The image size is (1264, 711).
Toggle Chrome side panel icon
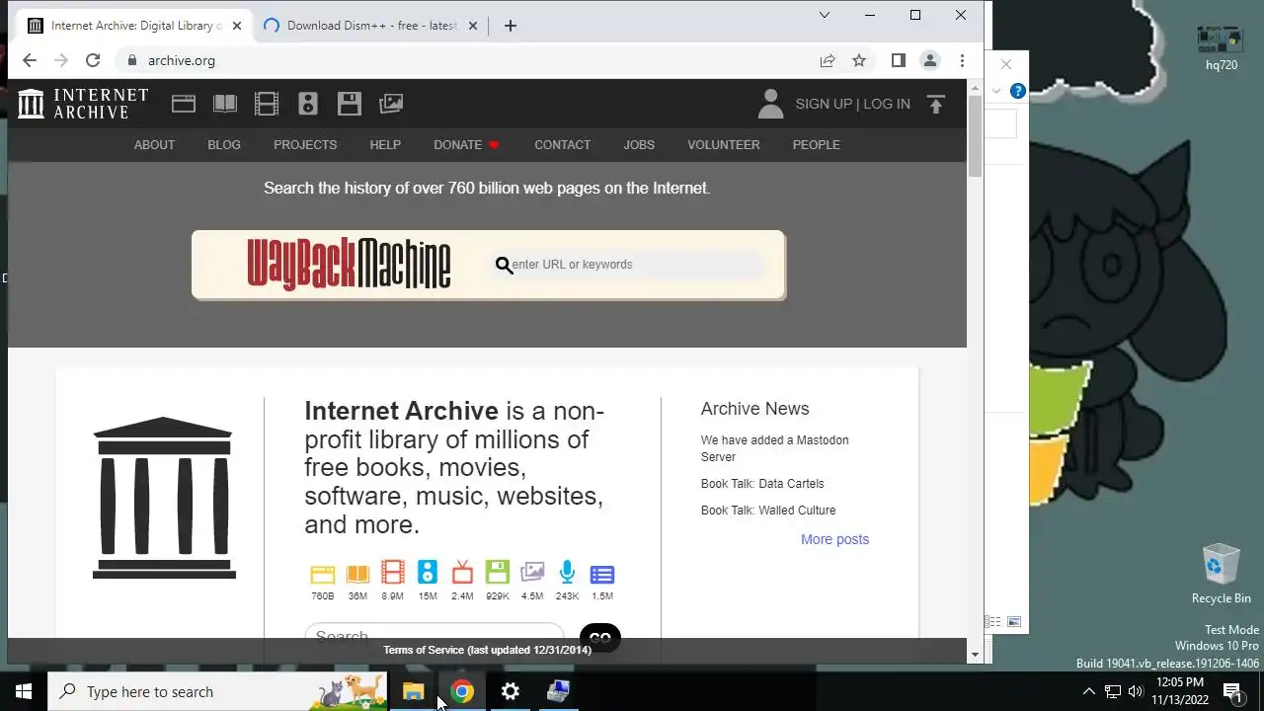tap(898, 60)
